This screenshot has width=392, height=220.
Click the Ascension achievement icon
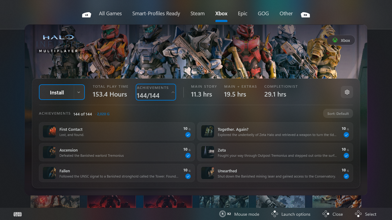coord(49,152)
